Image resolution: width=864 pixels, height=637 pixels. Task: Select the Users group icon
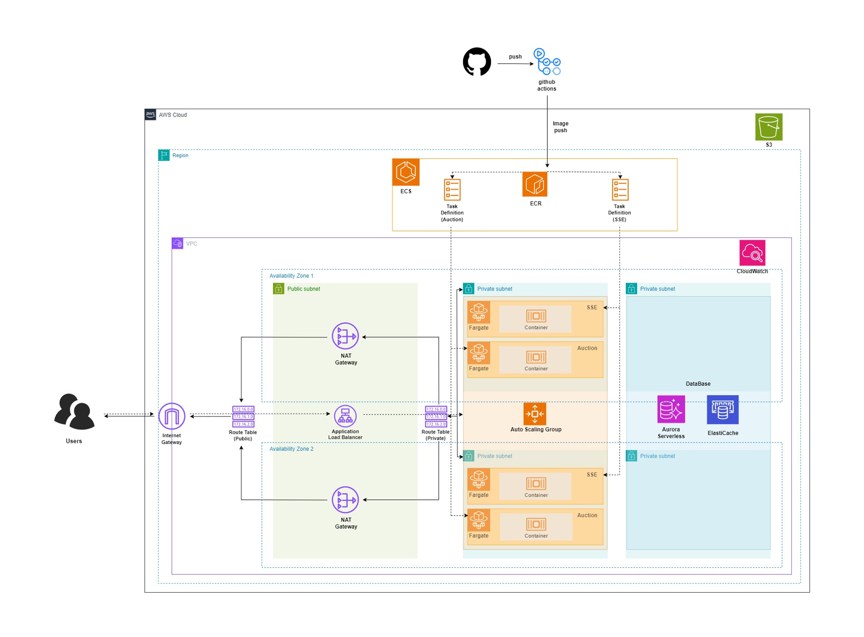click(74, 411)
